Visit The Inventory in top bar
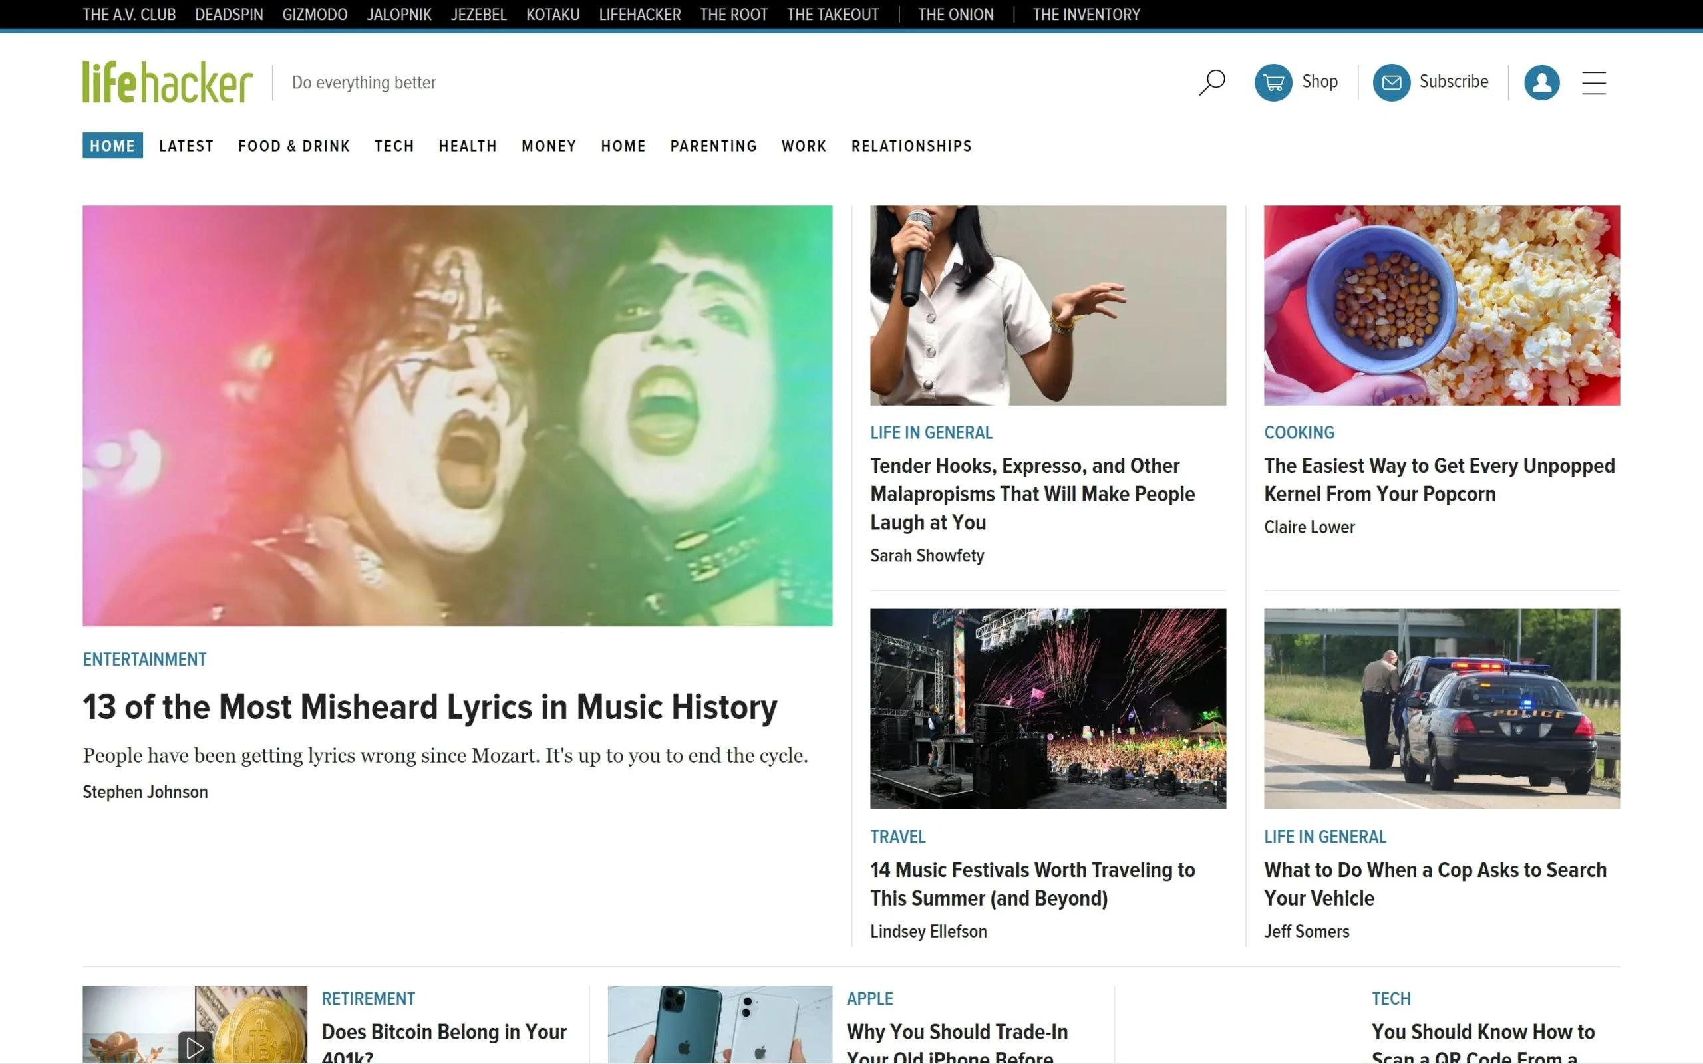This screenshot has height=1064, width=1703. (x=1086, y=14)
